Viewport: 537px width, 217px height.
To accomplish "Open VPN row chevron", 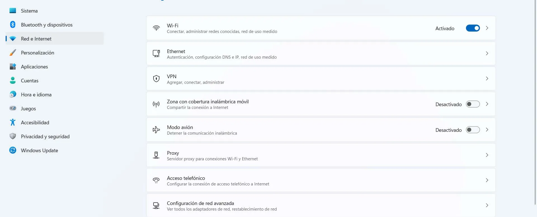I will pyautogui.click(x=487, y=78).
